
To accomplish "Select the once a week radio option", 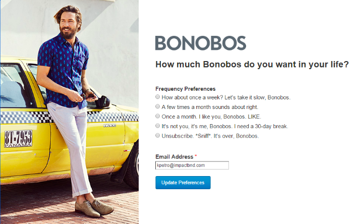I will (x=157, y=97).
